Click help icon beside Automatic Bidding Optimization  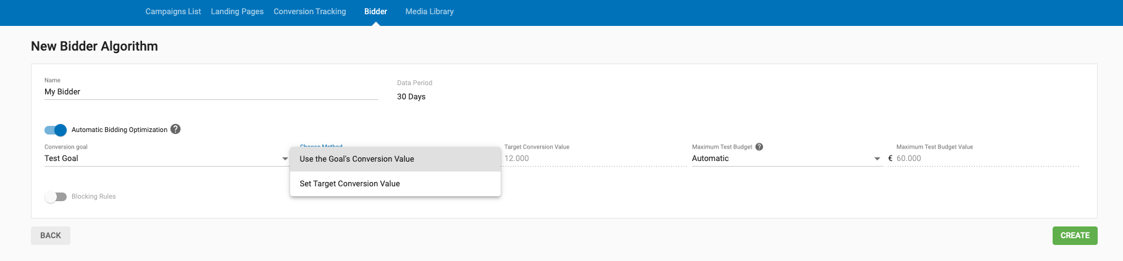pyautogui.click(x=175, y=129)
